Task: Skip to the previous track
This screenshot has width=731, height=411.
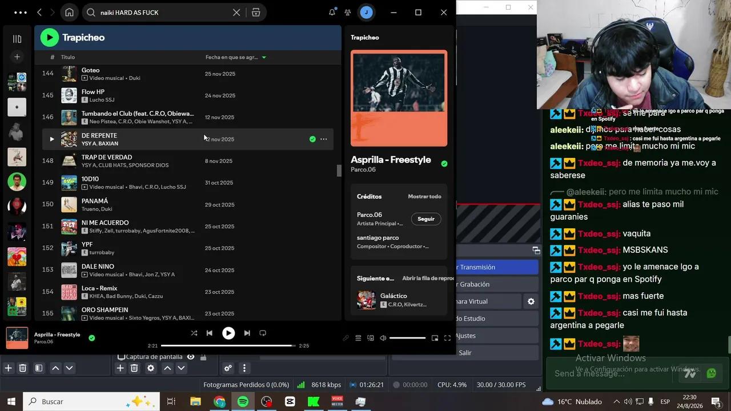Action: (210, 333)
